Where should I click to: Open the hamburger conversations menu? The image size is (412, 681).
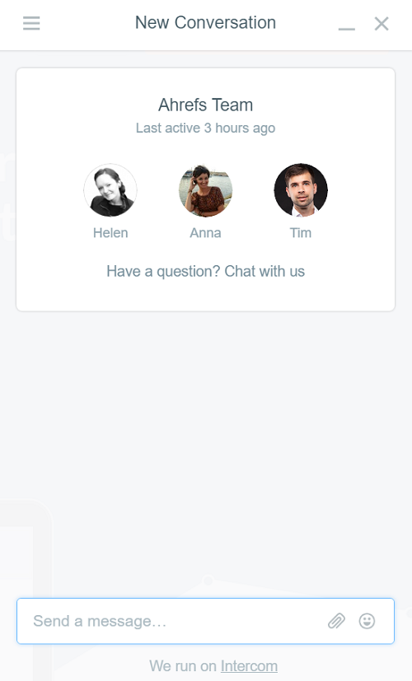pyautogui.click(x=31, y=23)
